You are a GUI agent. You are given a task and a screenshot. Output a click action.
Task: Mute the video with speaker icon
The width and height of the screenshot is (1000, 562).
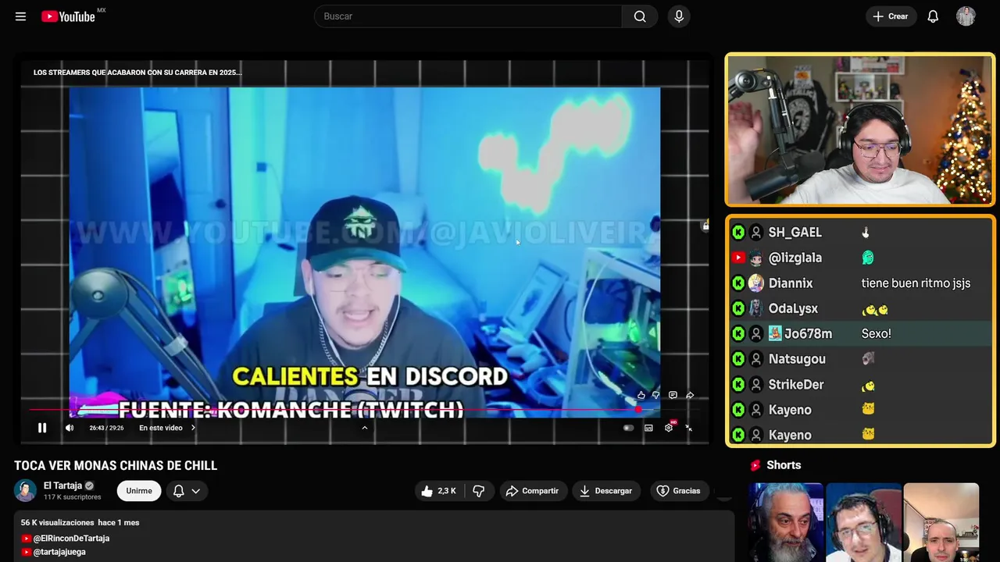70,428
